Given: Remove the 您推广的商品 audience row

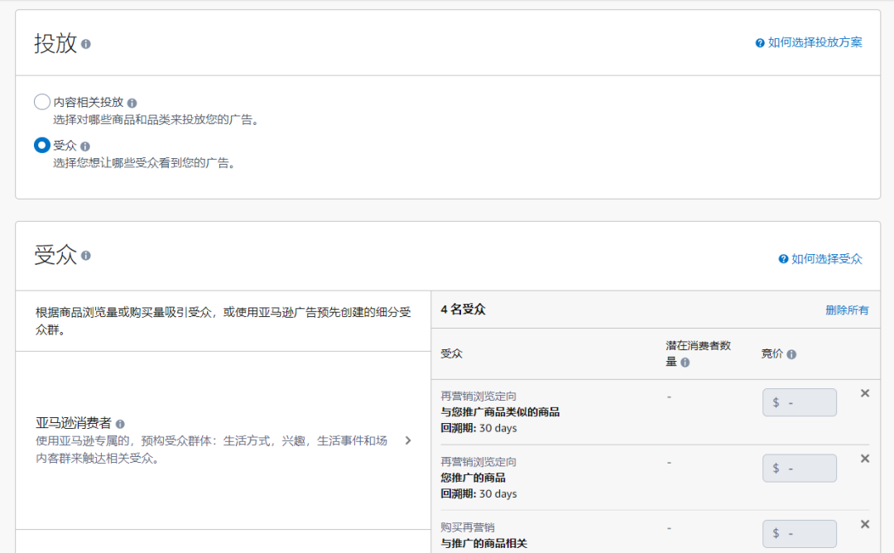Looking at the screenshot, I should click(865, 459).
